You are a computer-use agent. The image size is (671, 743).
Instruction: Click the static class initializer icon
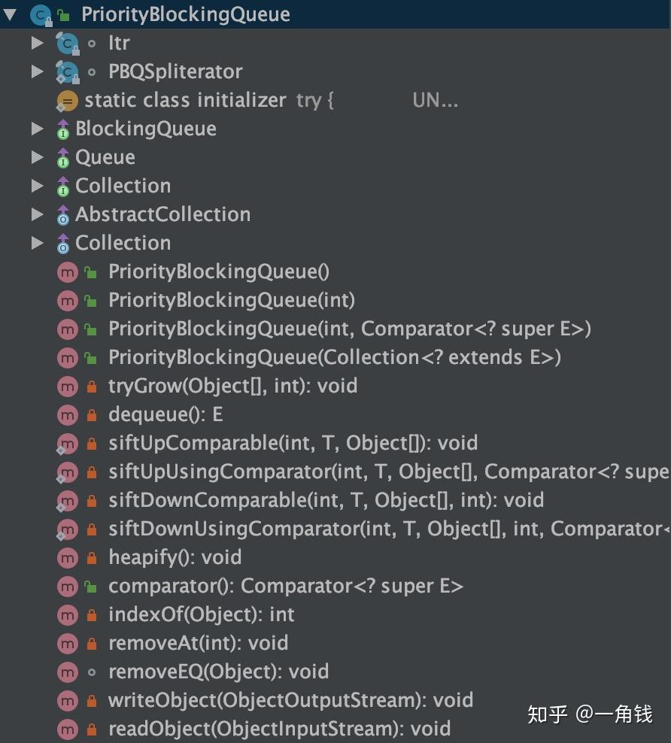67,101
